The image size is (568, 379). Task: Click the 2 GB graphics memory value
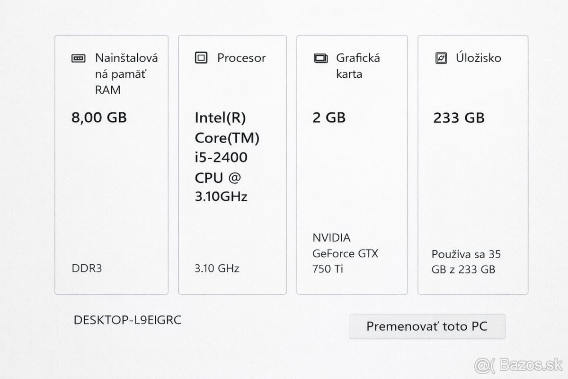pos(329,117)
